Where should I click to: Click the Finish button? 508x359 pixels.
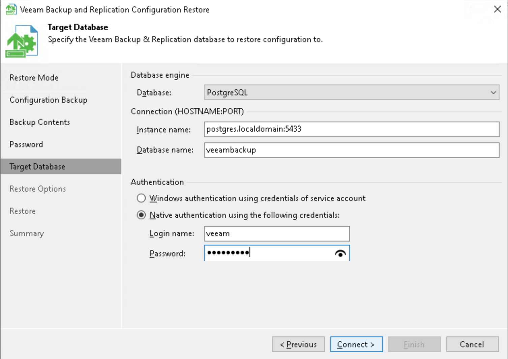pos(414,344)
